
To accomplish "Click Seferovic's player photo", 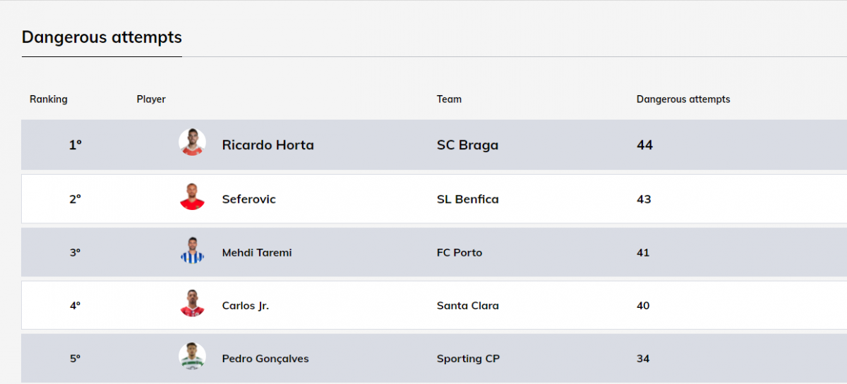I will pyautogui.click(x=192, y=197).
